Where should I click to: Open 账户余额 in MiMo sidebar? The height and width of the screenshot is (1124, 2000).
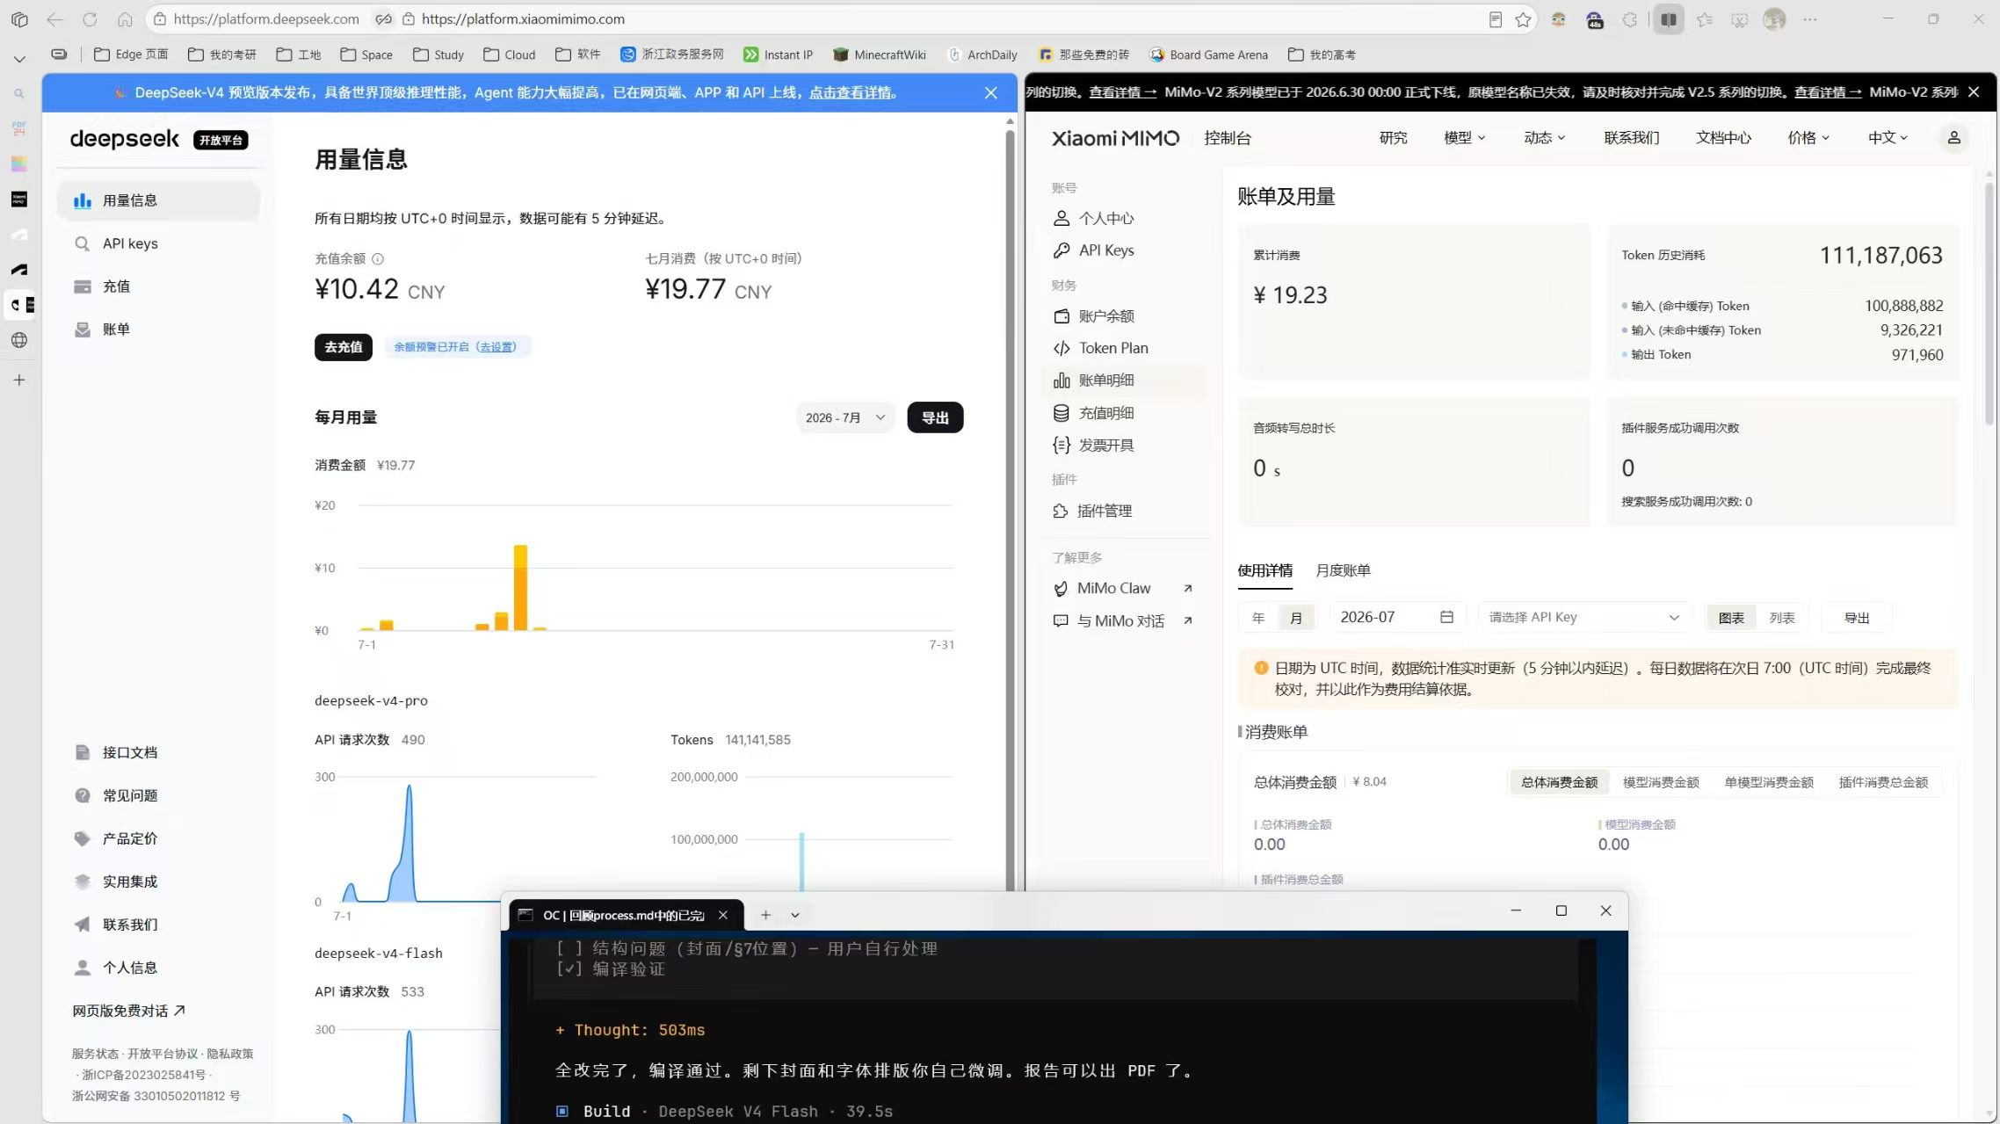(x=1125, y=315)
